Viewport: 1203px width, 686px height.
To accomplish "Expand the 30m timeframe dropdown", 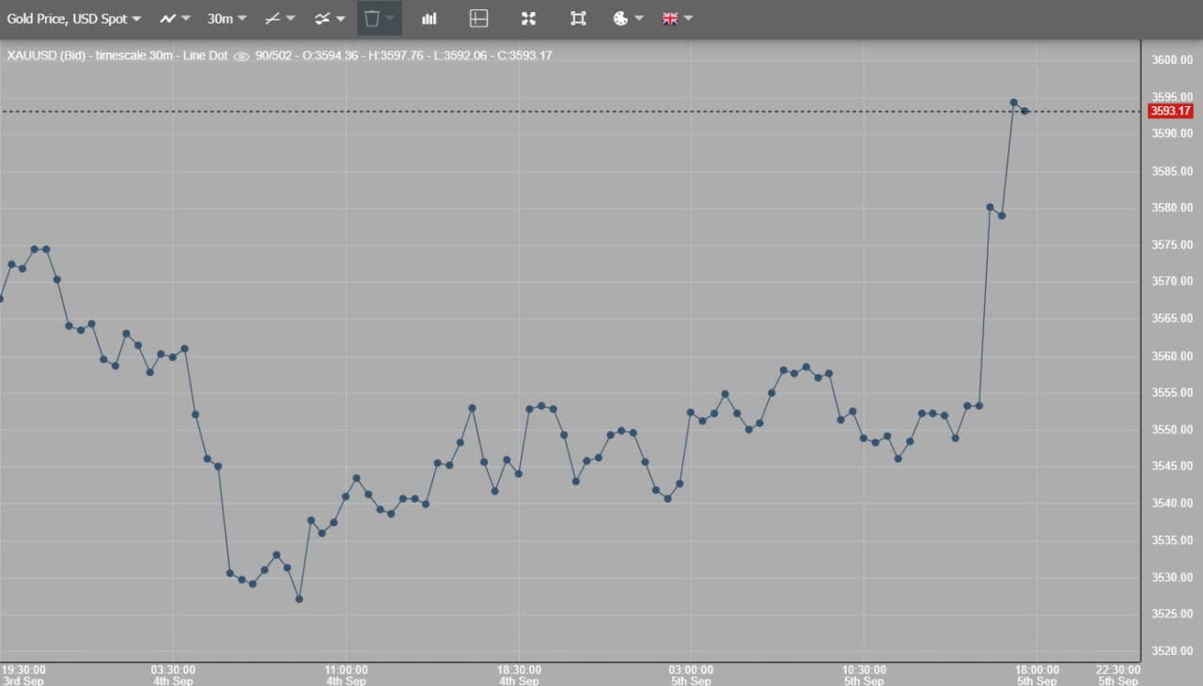I will [227, 19].
